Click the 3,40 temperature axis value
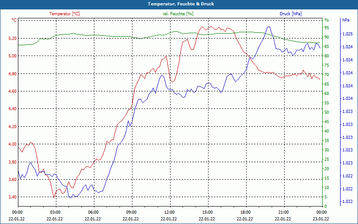 13,197
